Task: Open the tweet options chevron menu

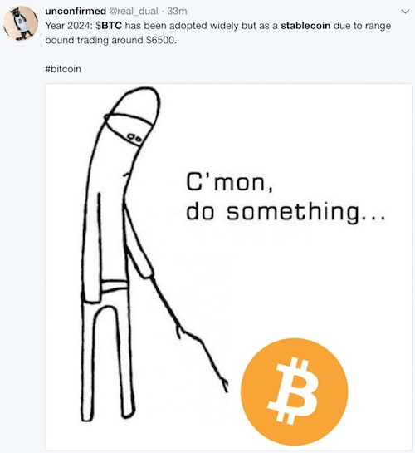Action: pyautogui.click(x=405, y=12)
